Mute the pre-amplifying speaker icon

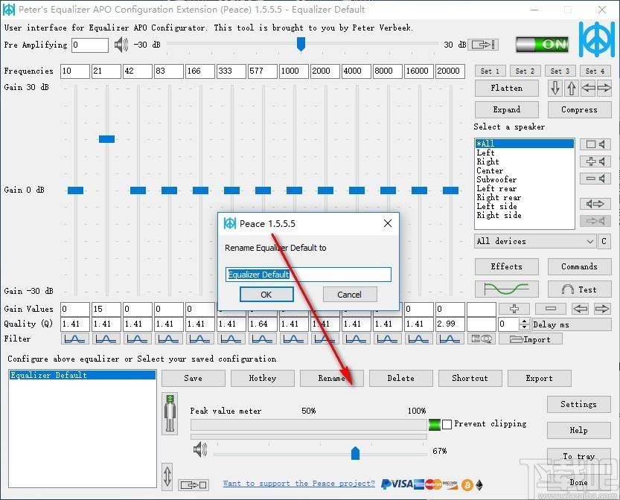pos(121,45)
